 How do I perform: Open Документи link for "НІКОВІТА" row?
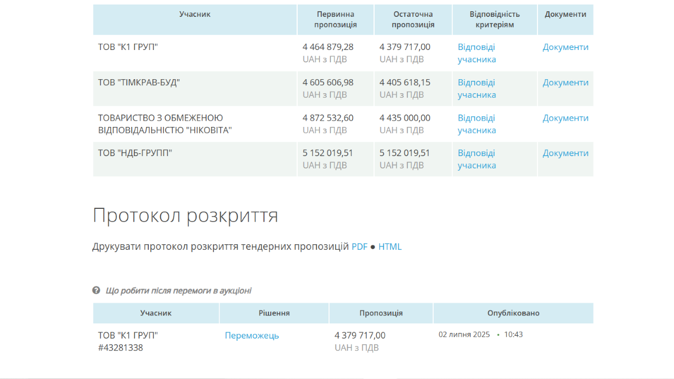pos(566,118)
